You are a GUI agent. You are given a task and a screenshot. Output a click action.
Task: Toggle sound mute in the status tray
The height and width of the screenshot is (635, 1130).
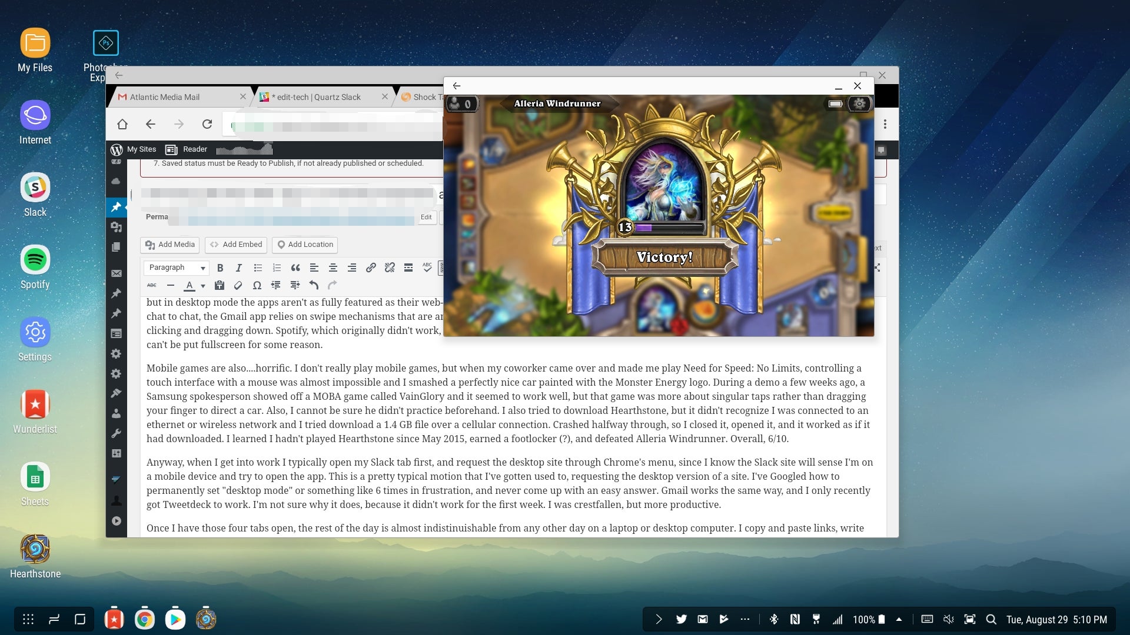coord(948,619)
